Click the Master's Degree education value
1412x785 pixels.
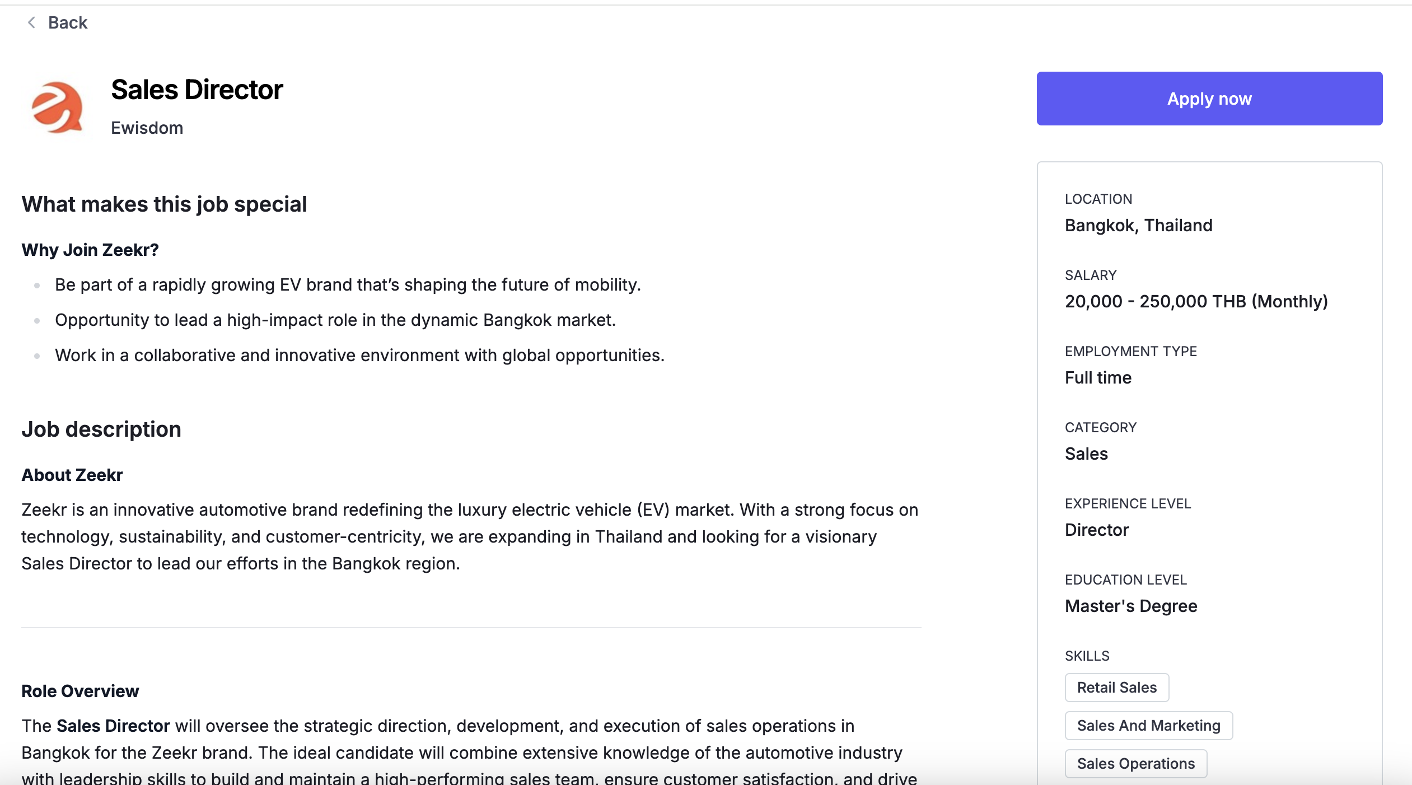point(1131,606)
